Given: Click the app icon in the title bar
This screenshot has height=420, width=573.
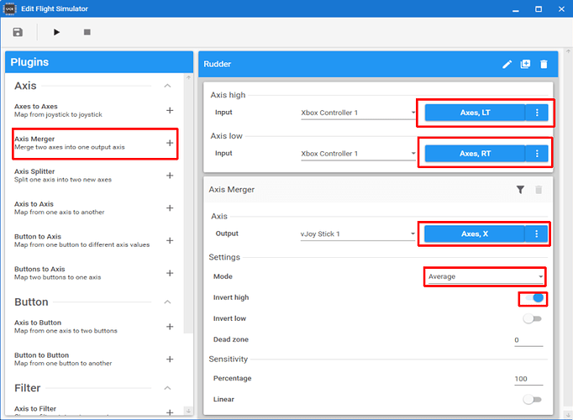Looking at the screenshot, I should click(9, 8).
